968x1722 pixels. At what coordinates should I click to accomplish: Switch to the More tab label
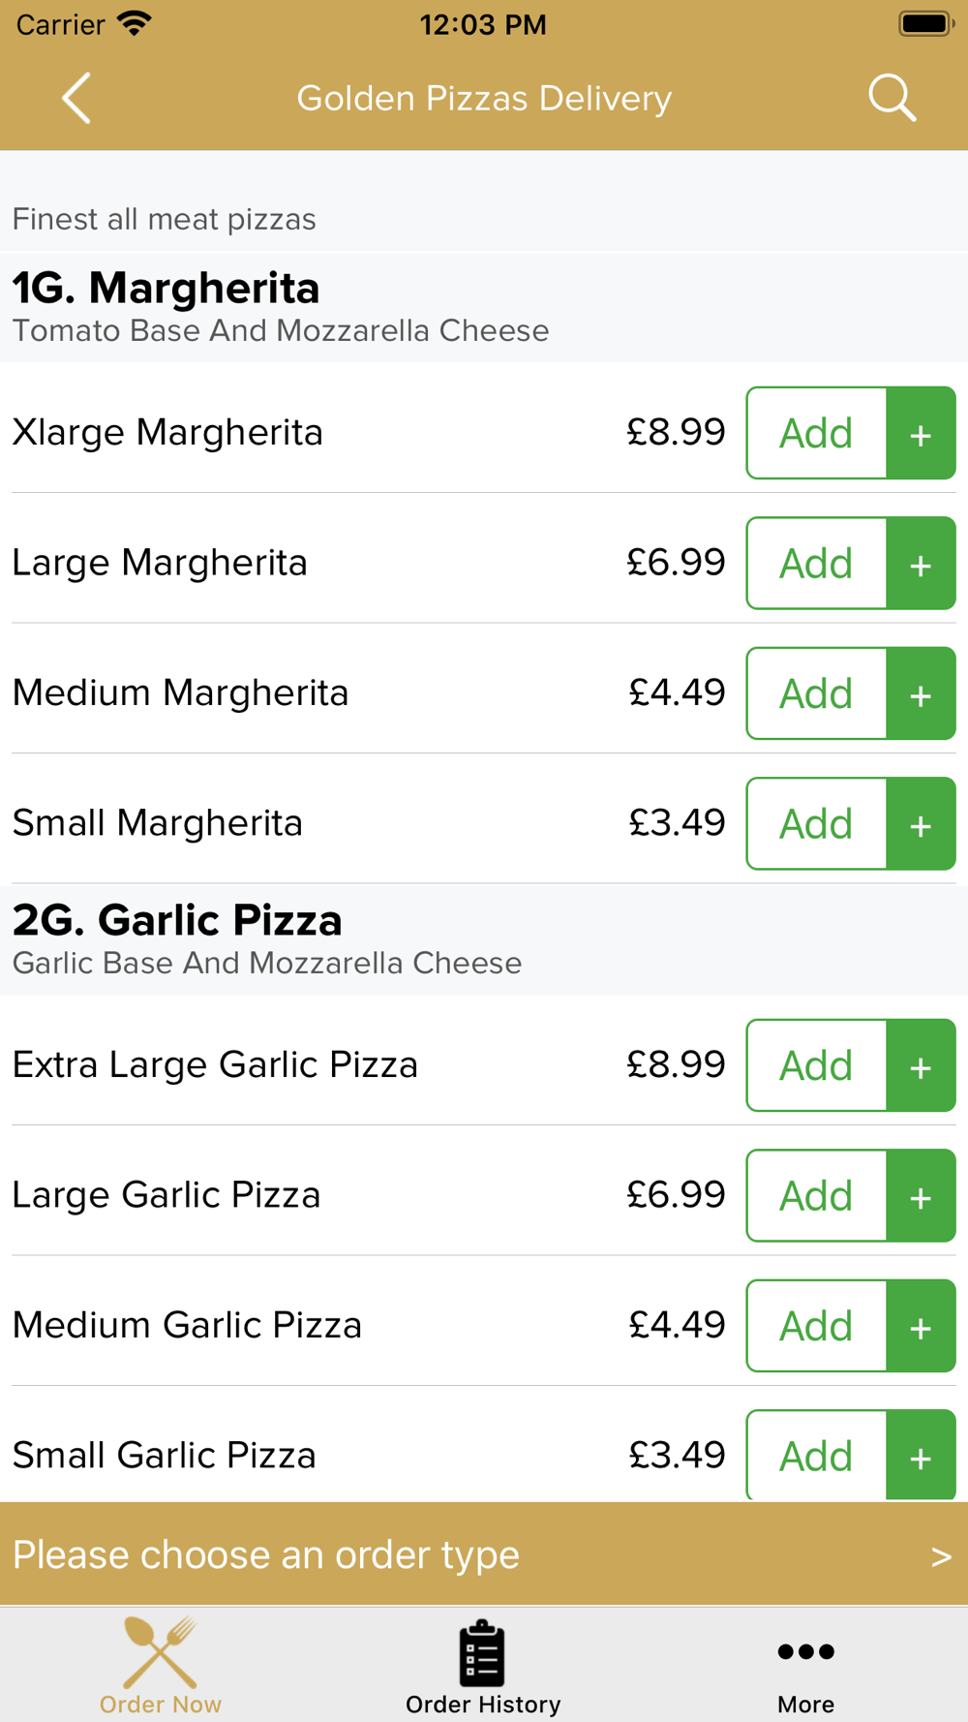805,1704
